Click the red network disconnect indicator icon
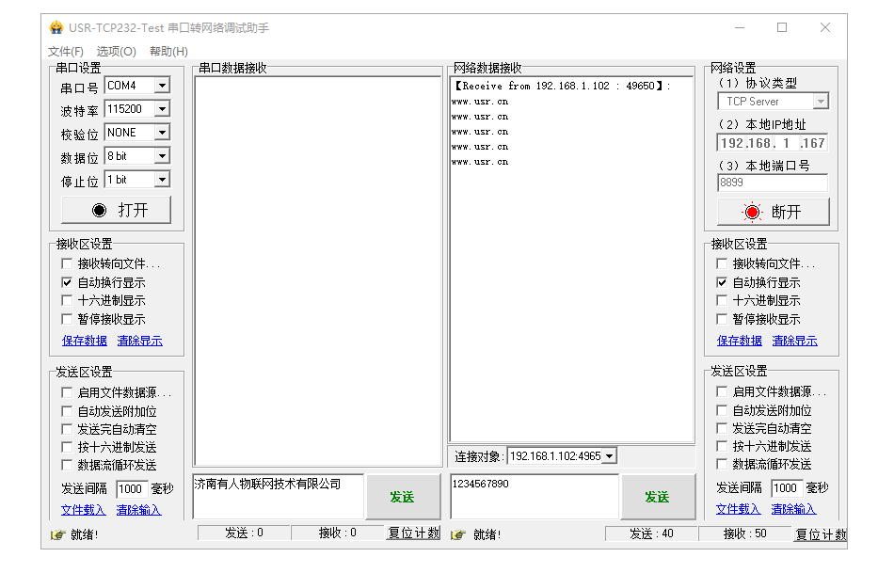878x573 pixels. point(752,212)
